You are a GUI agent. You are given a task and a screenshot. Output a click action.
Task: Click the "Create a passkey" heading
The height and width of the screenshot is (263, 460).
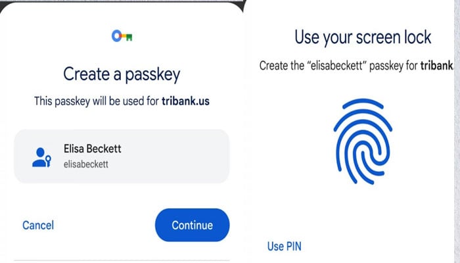[123, 73]
